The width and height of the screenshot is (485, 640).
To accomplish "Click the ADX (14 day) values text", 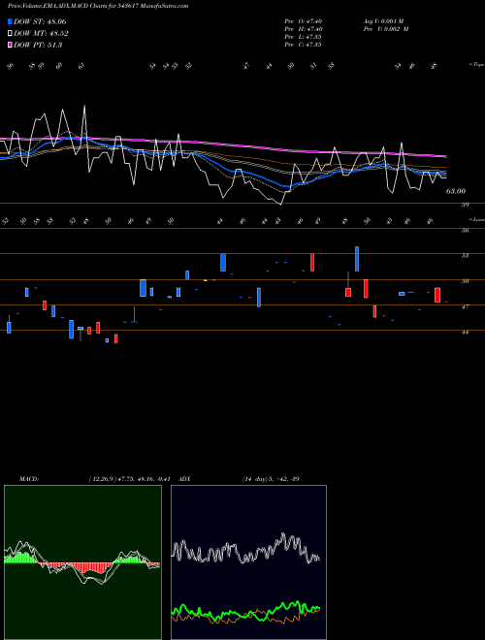I will (271, 479).
